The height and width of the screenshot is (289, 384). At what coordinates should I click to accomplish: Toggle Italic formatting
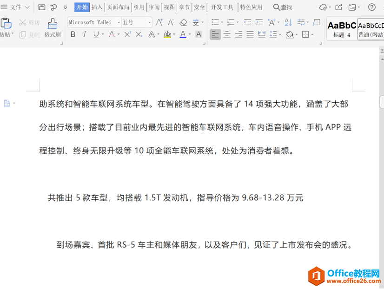pyautogui.click(x=85, y=34)
